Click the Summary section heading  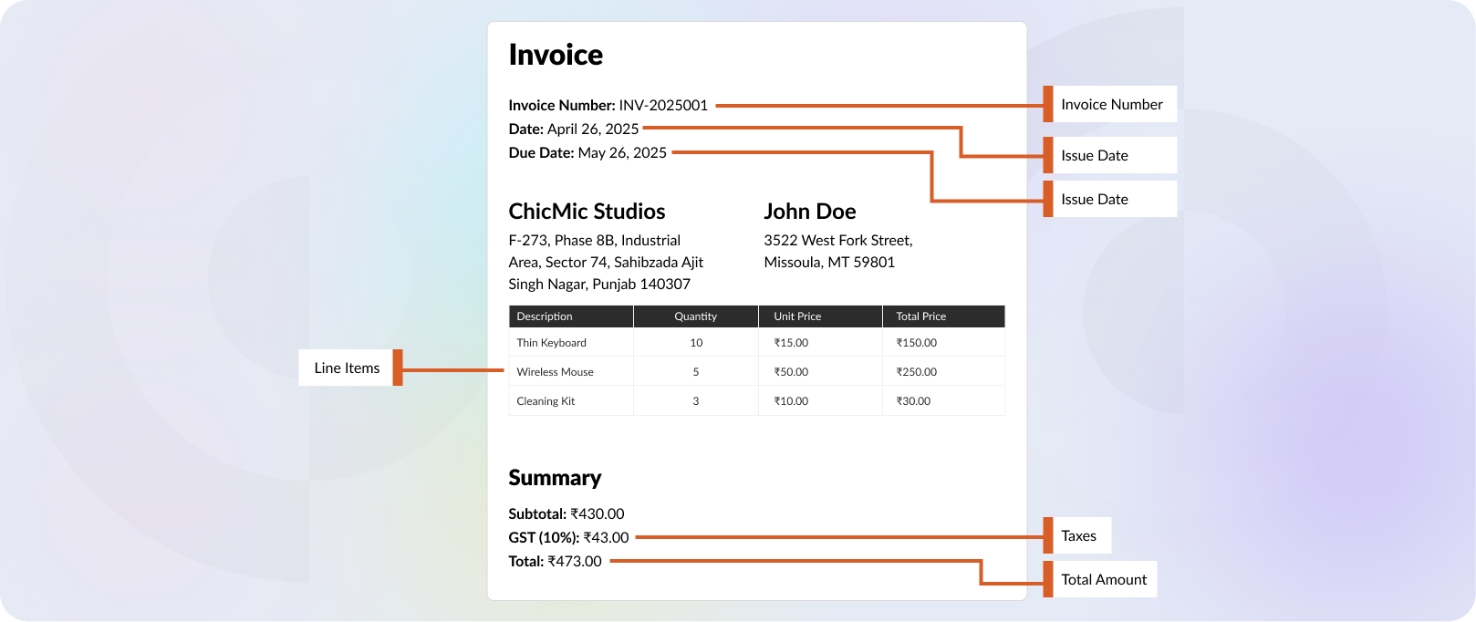555,478
